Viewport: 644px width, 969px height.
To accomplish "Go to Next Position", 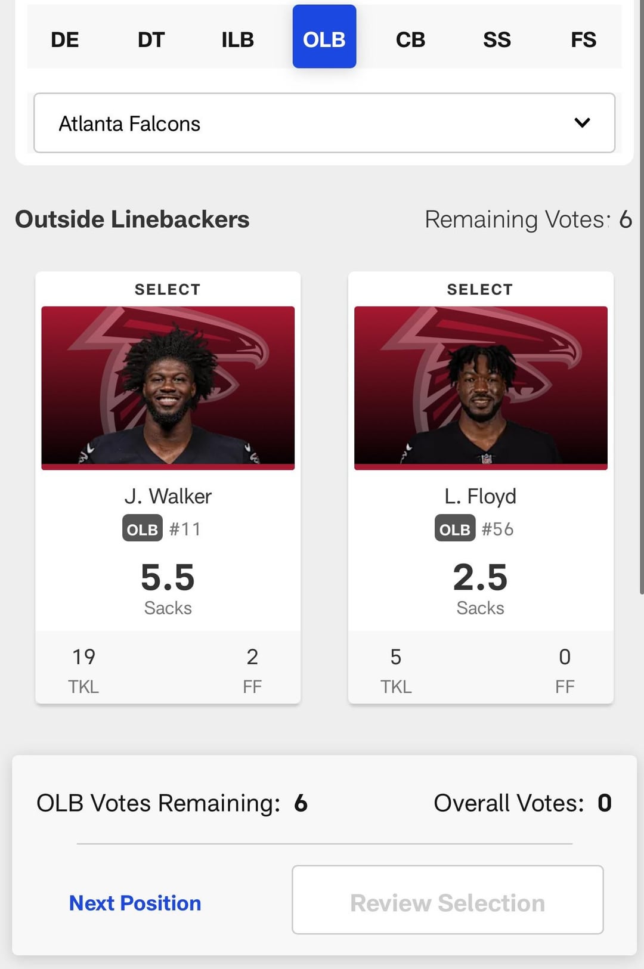I will coord(135,903).
